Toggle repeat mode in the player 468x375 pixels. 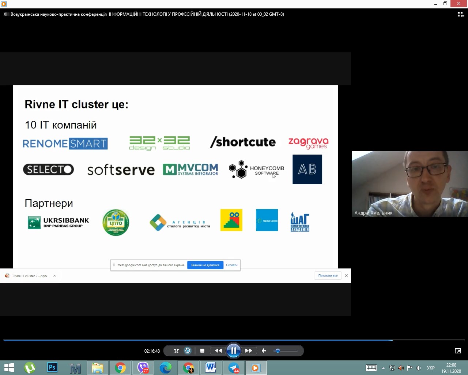pos(188,351)
